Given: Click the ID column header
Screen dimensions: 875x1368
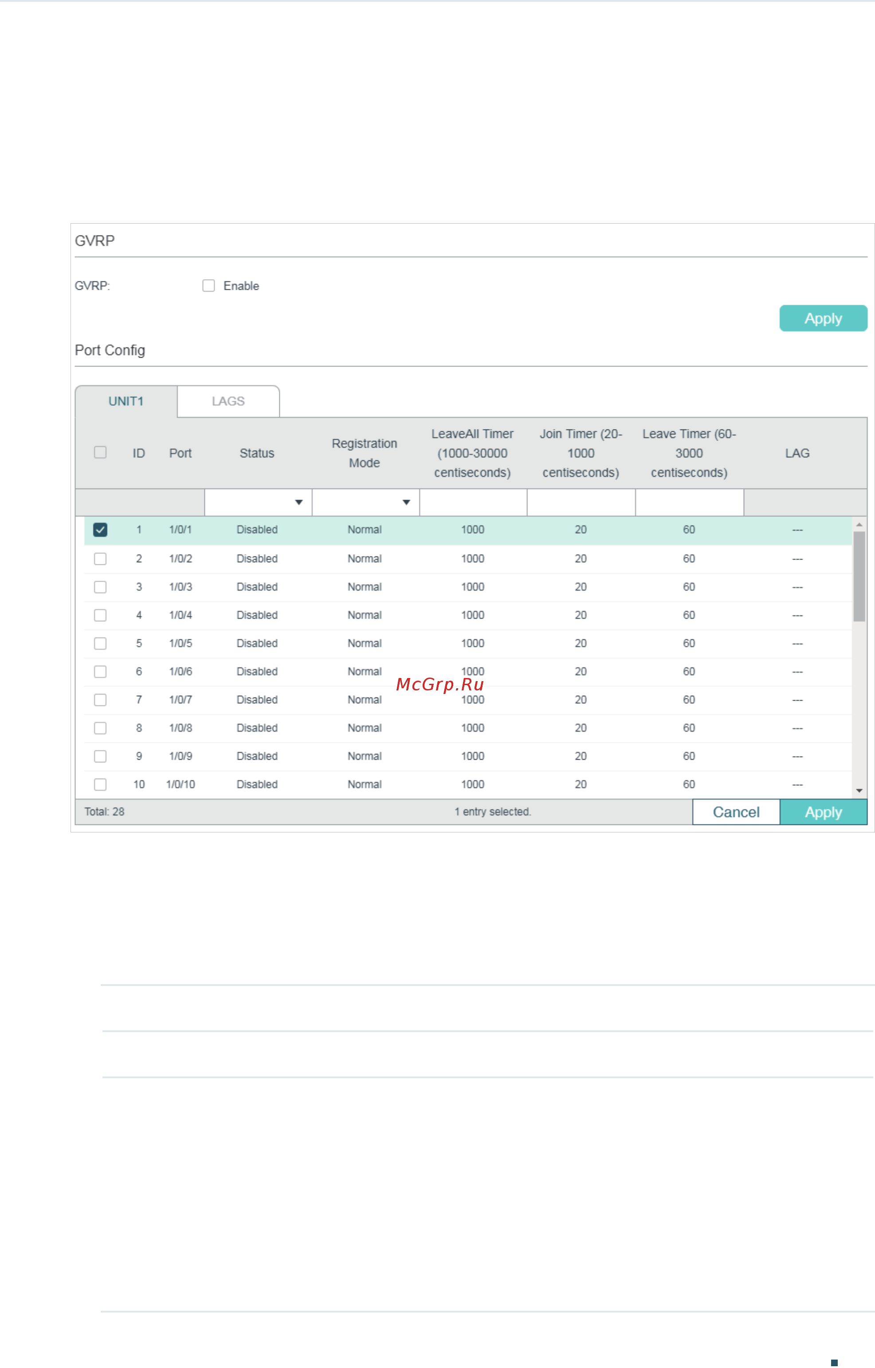Looking at the screenshot, I should 139,453.
